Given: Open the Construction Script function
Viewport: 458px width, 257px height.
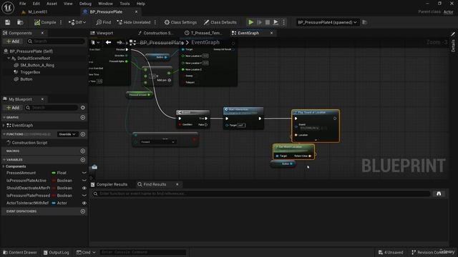Looking at the screenshot, I should (29, 143).
